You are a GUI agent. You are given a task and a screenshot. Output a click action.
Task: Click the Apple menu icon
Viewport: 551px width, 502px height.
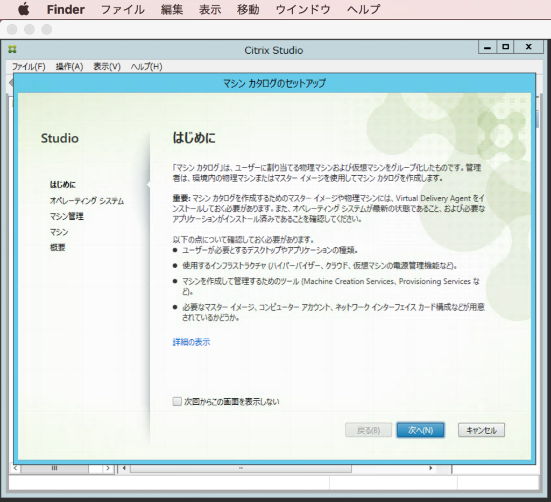tap(24, 9)
